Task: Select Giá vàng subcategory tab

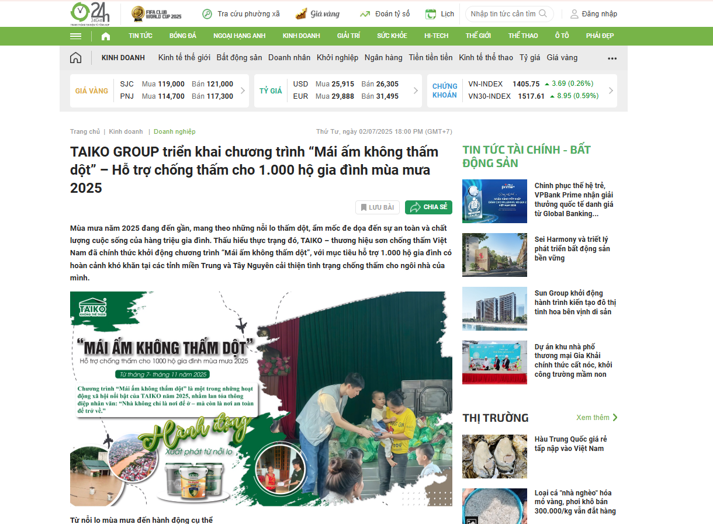Action: click(562, 58)
